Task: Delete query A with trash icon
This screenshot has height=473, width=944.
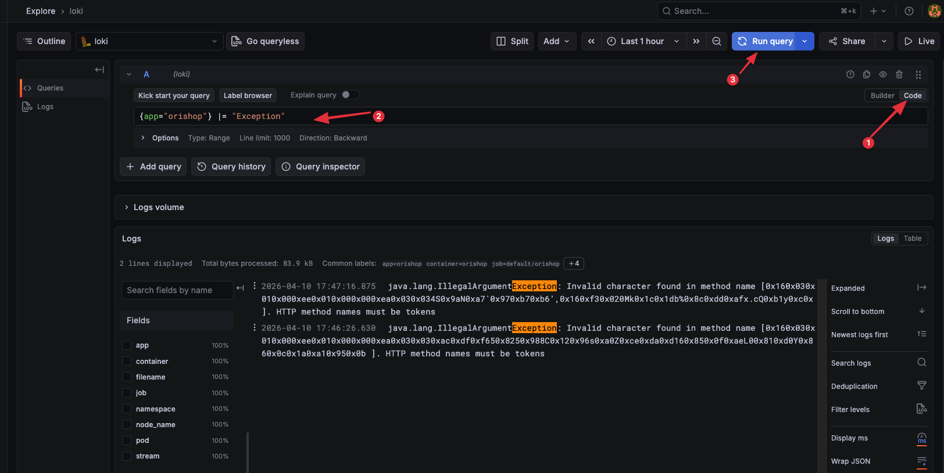Action: [899, 74]
